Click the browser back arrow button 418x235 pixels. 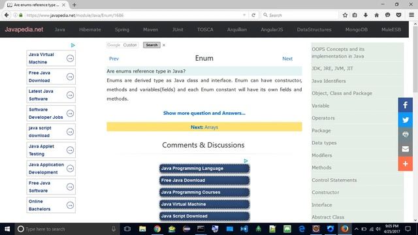[x=7, y=15]
